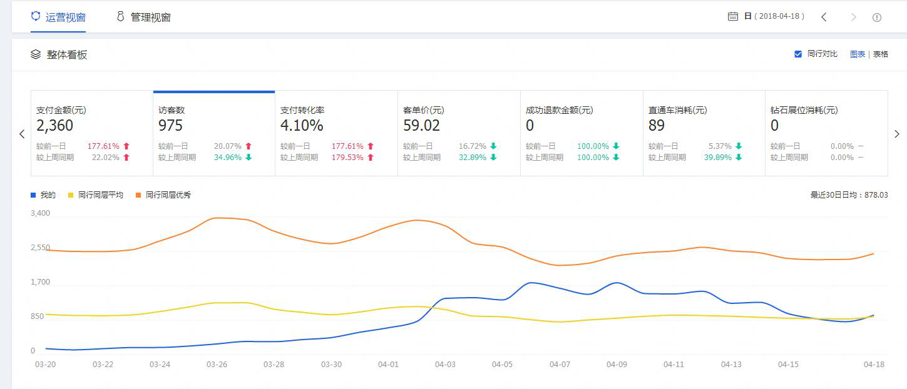The height and width of the screenshot is (389, 907).
Task: Uncheck the 同行对比 checkbox
Action: 798,54
